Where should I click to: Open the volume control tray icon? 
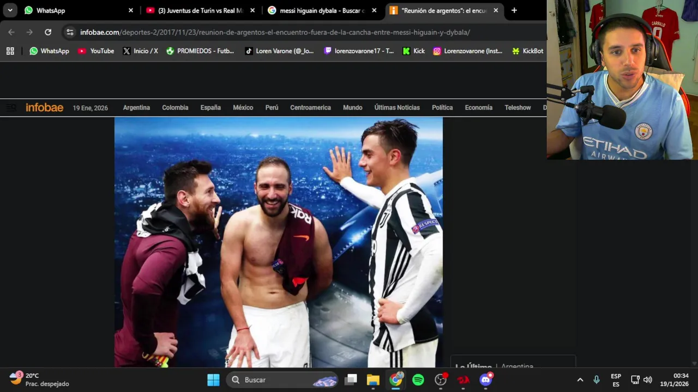click(648, 380)
